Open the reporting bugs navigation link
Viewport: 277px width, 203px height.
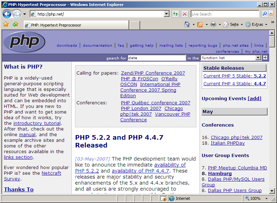(x=203, y=45)
